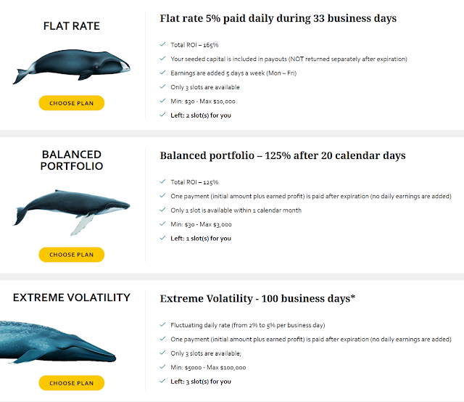Click checkmark next to Left: 3 slot(s)
Screen dimensions: 464x402
162,381
